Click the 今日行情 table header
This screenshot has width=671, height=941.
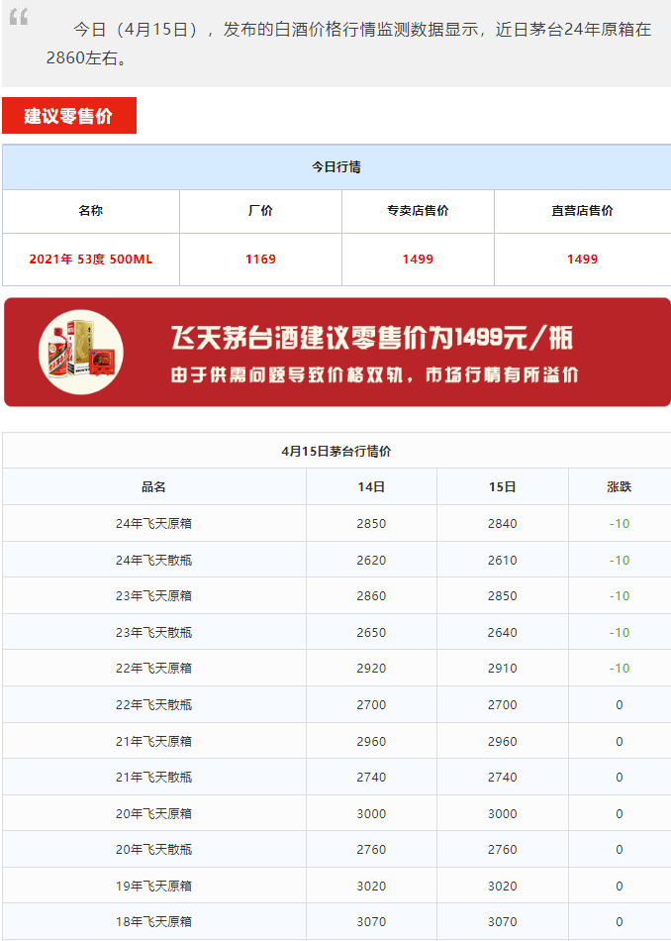pyautogui.click(x=336, y=166)
